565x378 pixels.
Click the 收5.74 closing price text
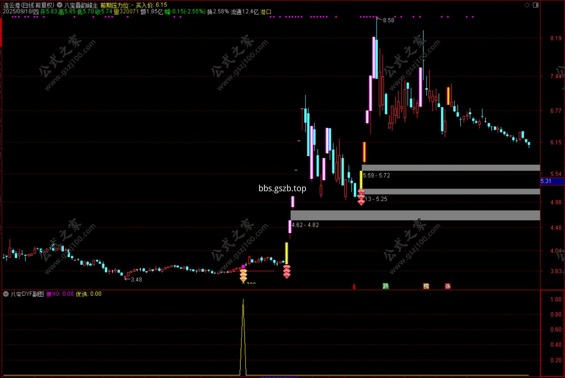pyautogui.click(x=104, y=12)
